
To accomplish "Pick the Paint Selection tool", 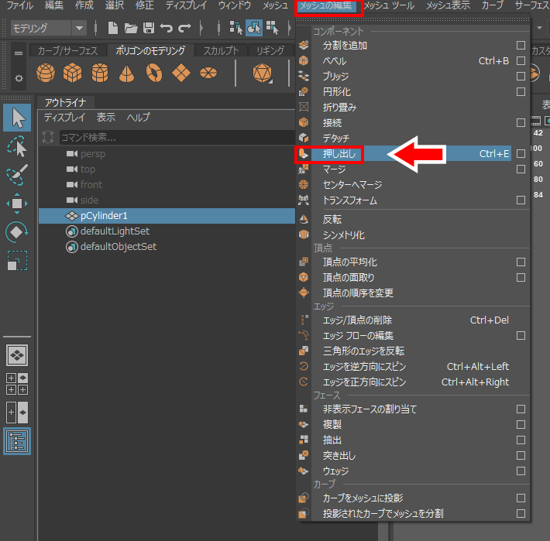I will pos(17,175).
